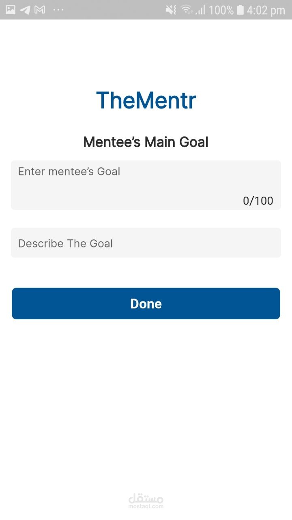Tap the Arabic mostaql watermark logo
Viewport: 292px width, 520px height.
tap(146, 498)
